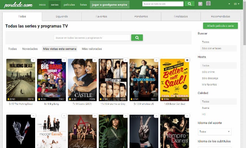
Task: Switch to the Finalizadas tab
Action: click(x=181, y=17)
